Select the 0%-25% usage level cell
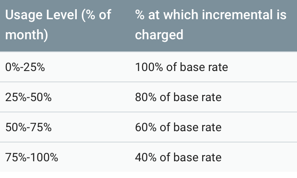 [x=25, y=67]
